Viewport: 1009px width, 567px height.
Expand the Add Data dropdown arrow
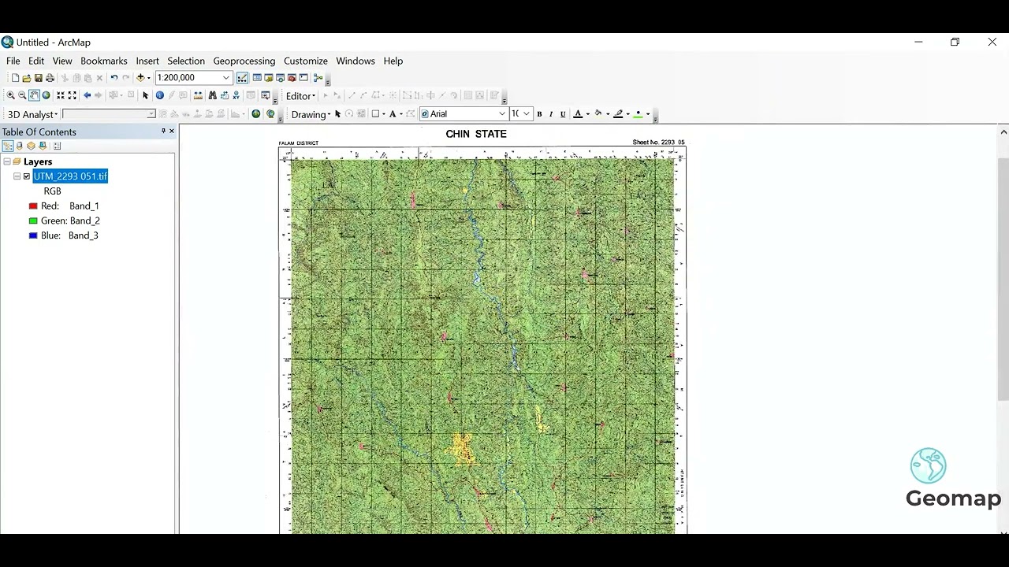tap(149, 78)
